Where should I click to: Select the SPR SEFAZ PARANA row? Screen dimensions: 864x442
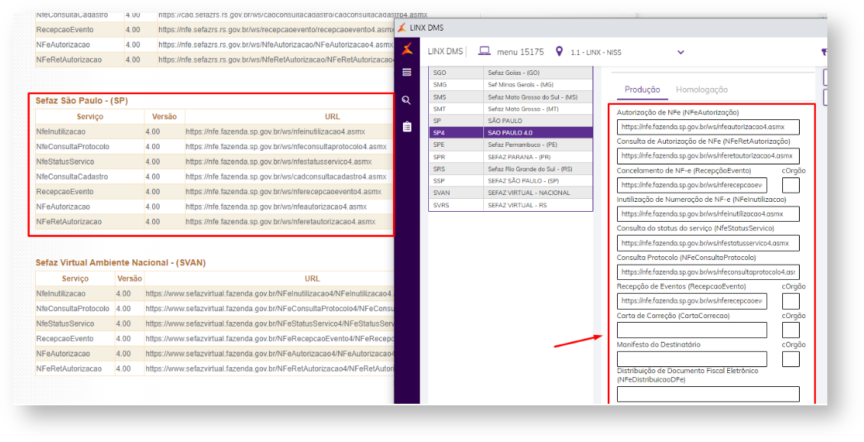pos(511,157)
